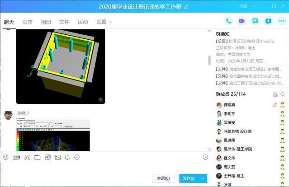Expand the 设置 dropdown menu
Viewport: 289px width, 187px height.
104,22
